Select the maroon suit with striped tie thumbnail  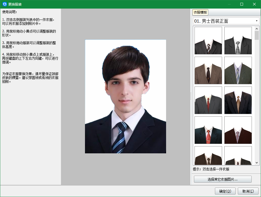pyautogui.click(x=238, y=130)
